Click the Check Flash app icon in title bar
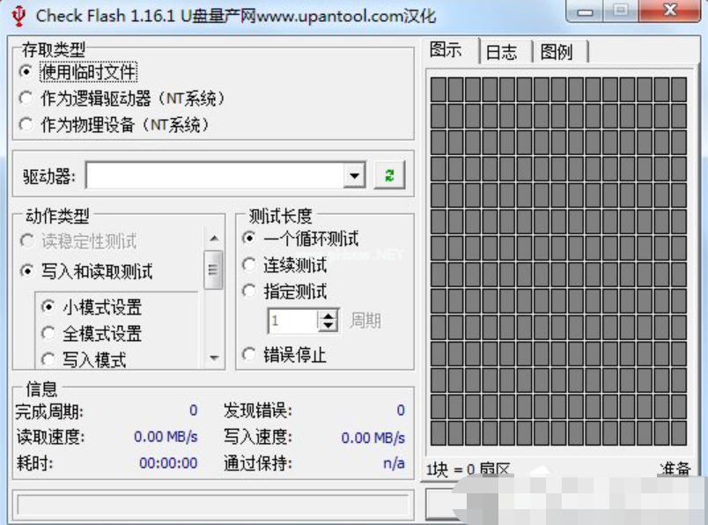Screen dimensions: 708x525 point(18,16)
